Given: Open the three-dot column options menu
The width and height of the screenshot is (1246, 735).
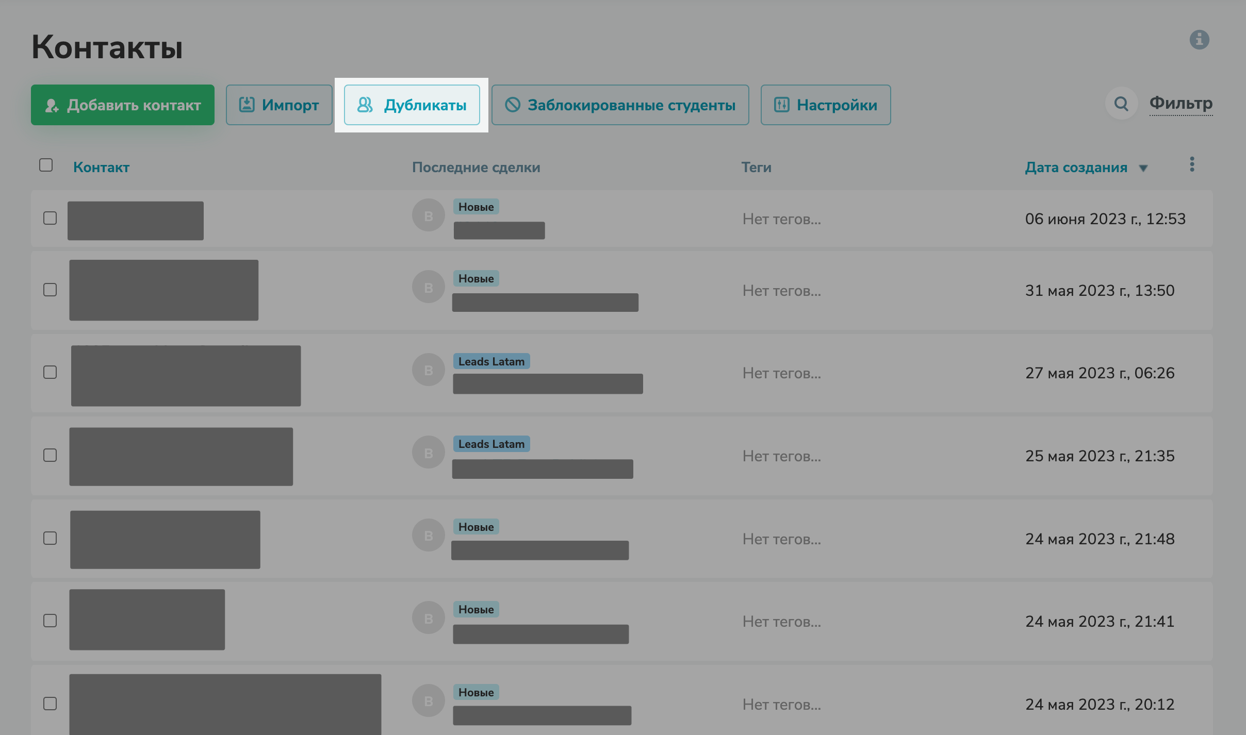Looking at the screenshot, I should (1192, 164).
